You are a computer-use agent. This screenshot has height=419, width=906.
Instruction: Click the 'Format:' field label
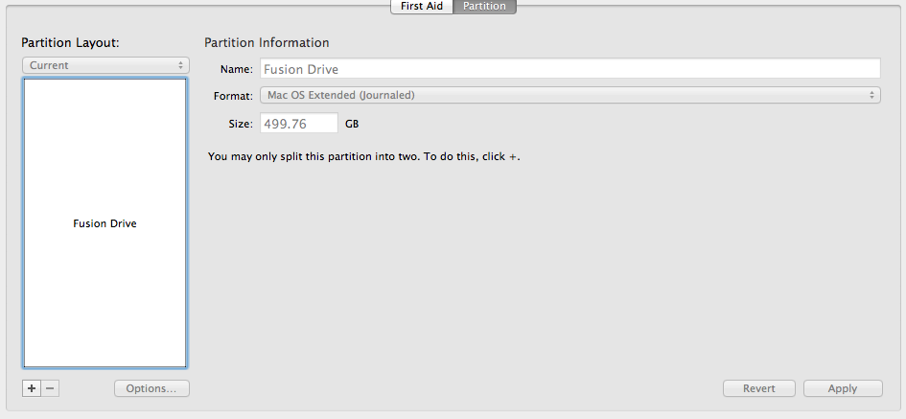pos(233,95)
